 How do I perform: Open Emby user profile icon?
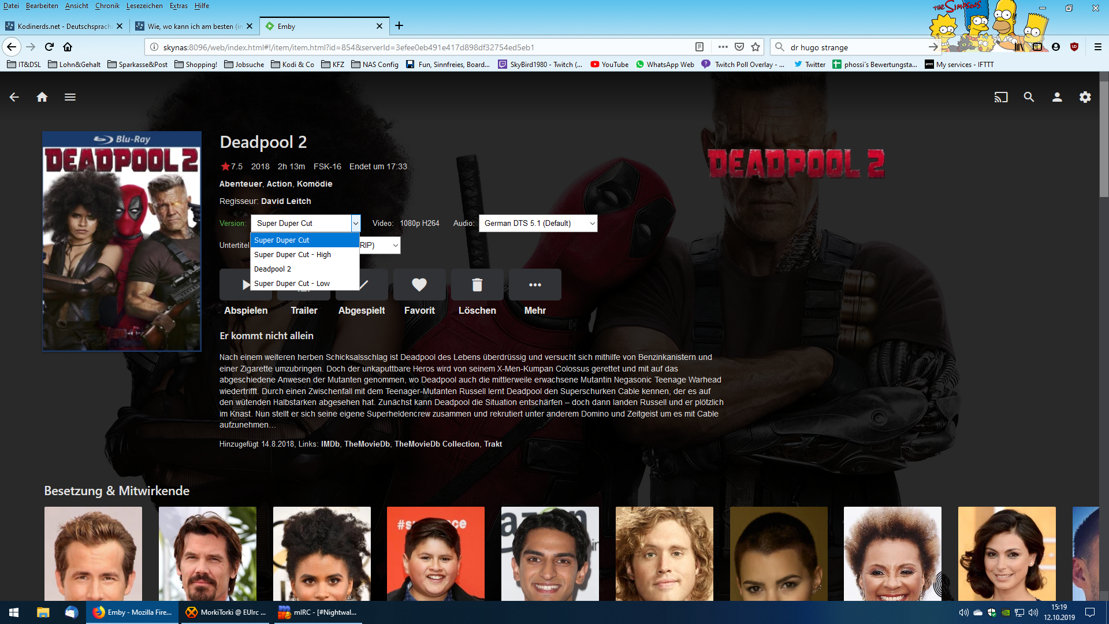click(x=1057, y=97)
